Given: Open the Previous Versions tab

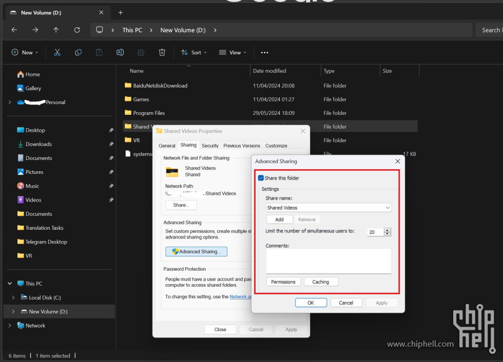Looking at the screenshot, I should pyautogui.click(x=242, y=146).
